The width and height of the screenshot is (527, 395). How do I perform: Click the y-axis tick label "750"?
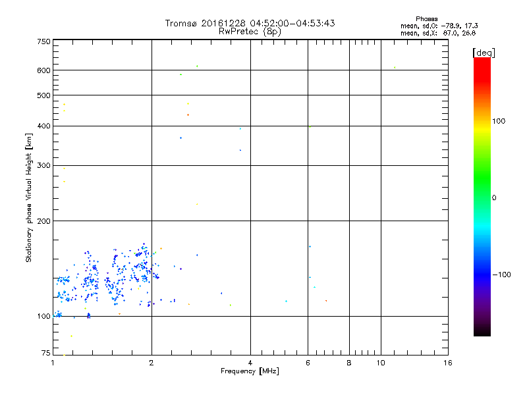coord(43,41)
